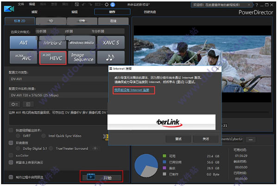Switch to the 编辑 edit module
This screenshot has width=278, height=186.
[x=75, y=12]
